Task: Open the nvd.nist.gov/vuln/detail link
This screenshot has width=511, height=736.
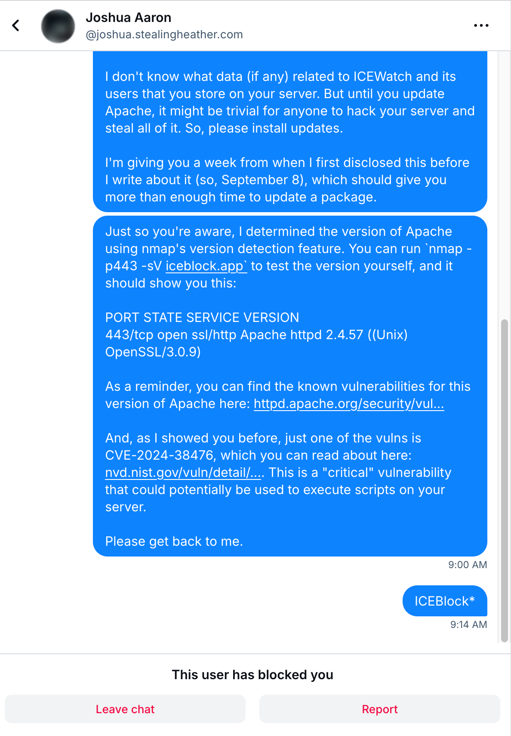Action: (184, 473)
